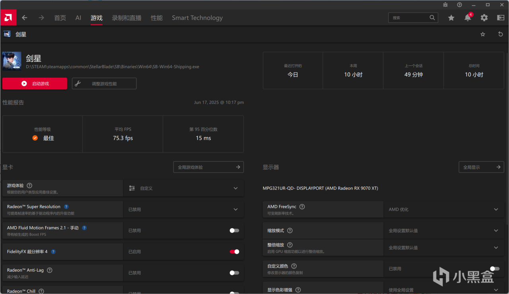Viewport: 509px width, 294px height.
Task: Show help for 游戏体验
Action: click(29, 185)
